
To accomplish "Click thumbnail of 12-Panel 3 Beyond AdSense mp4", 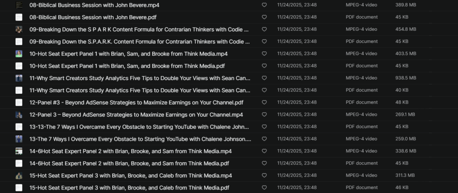I will (19, 114).
